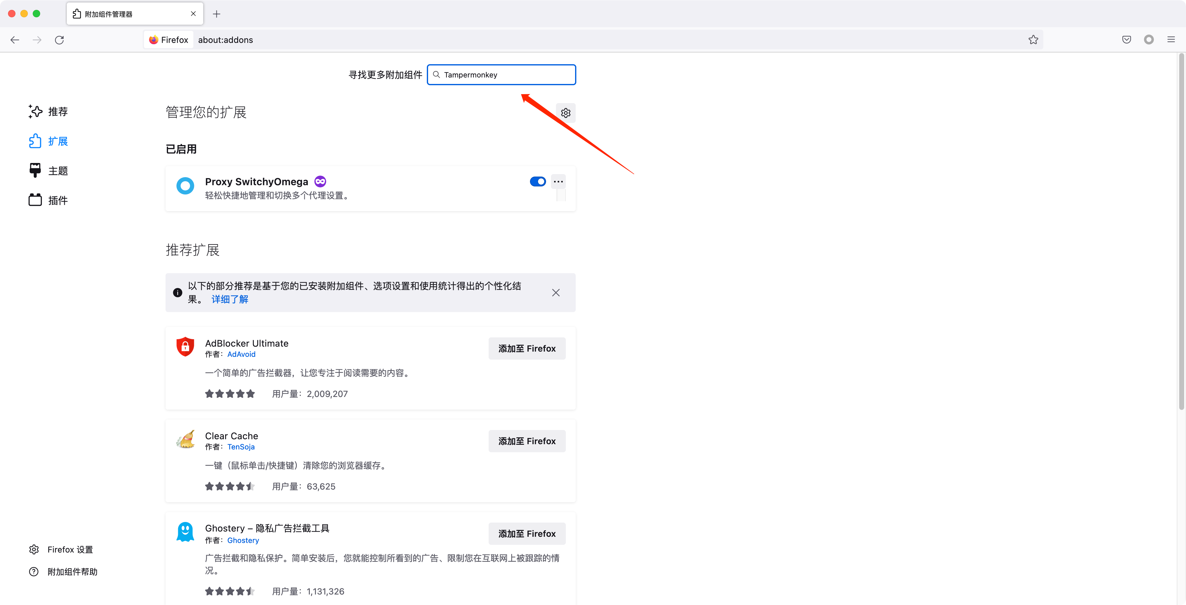1186x605 pixels.
Task: Click the Firefox 设置 gear icon
Action: click(34, 549)
